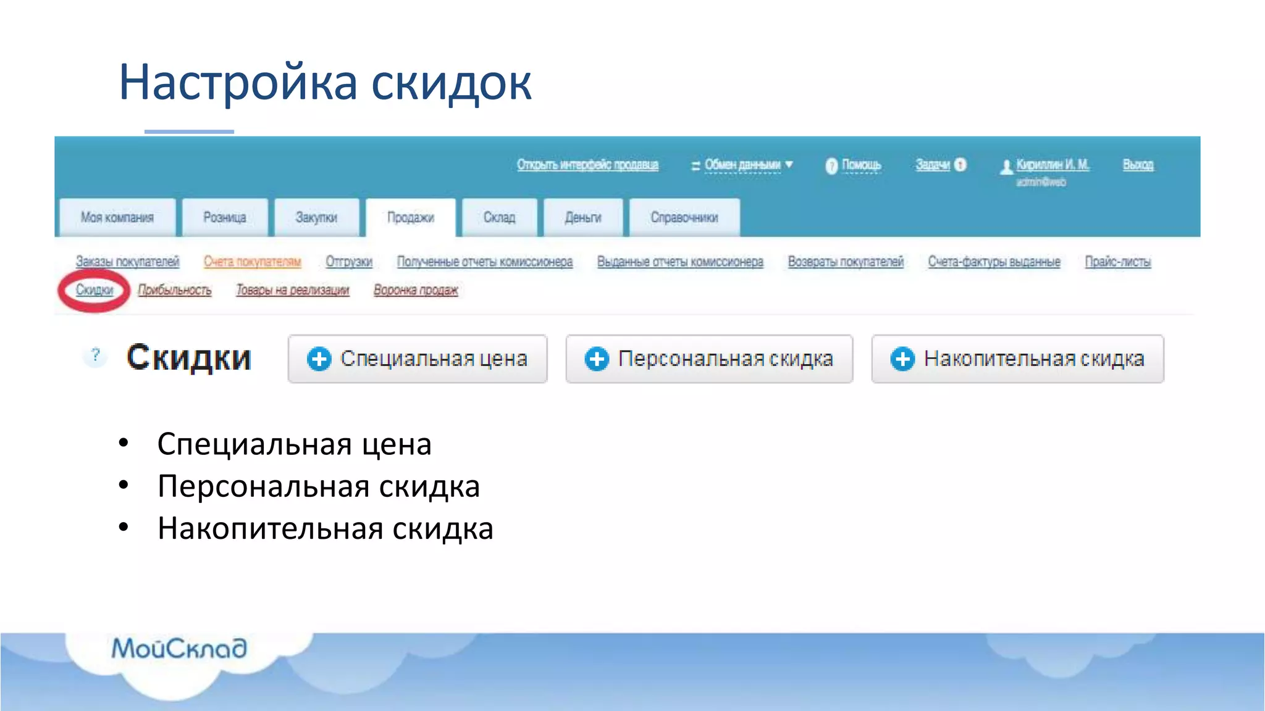Click the Скидки submenu link
This screenshot has height=711, width=1265.
[x=95, y=290]
